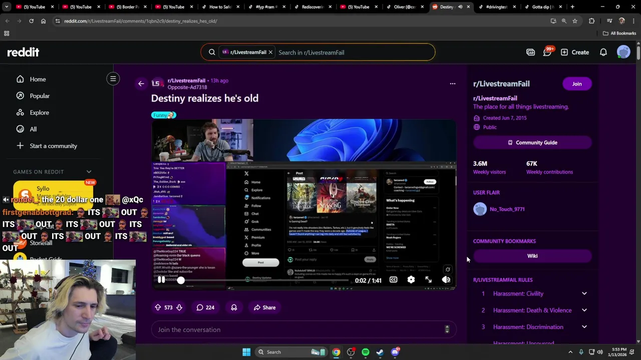Click the Funny post flair

163,115
